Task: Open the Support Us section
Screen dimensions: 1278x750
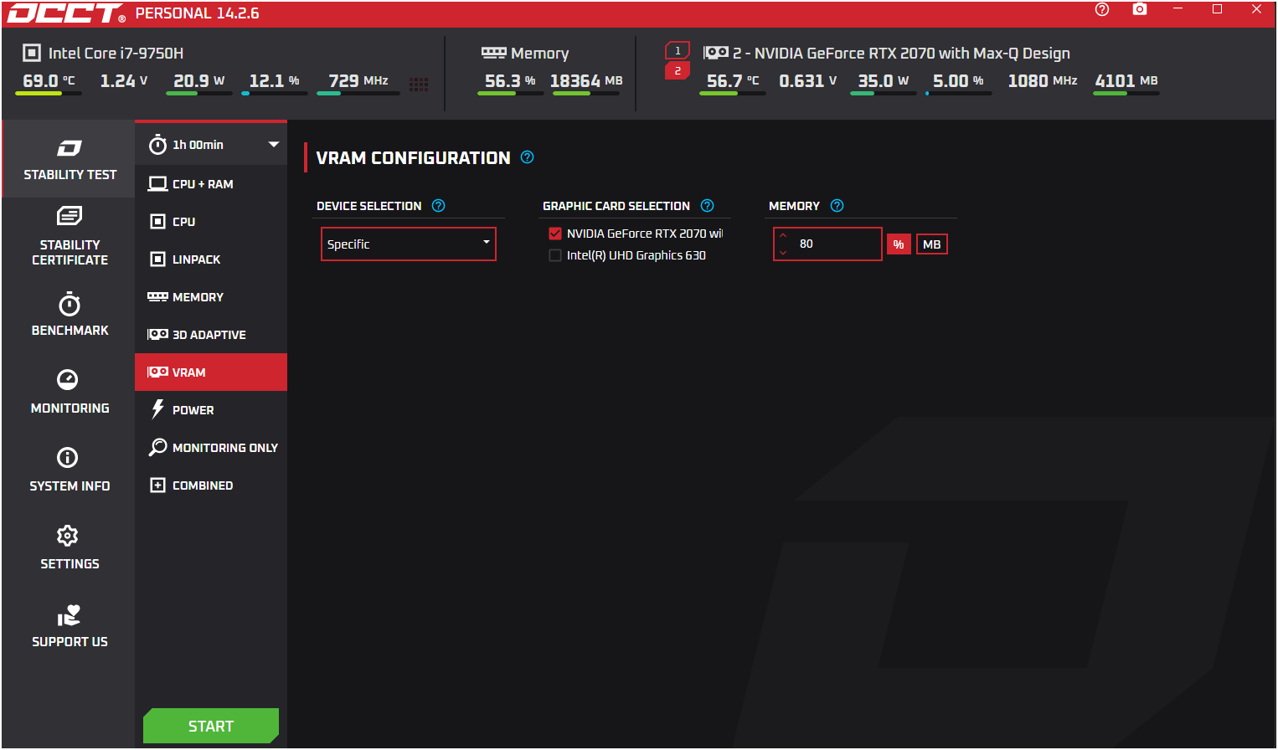Action: click(70, 626)
